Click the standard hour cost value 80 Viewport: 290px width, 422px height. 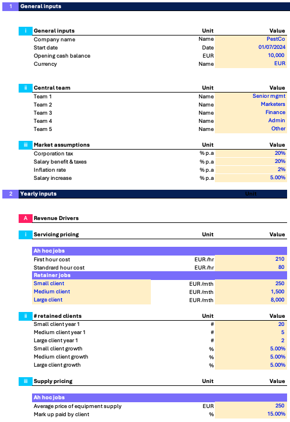point(250,267)
